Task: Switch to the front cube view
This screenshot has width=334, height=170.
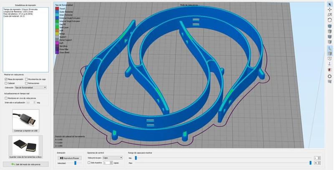Action: click(329, 37)
